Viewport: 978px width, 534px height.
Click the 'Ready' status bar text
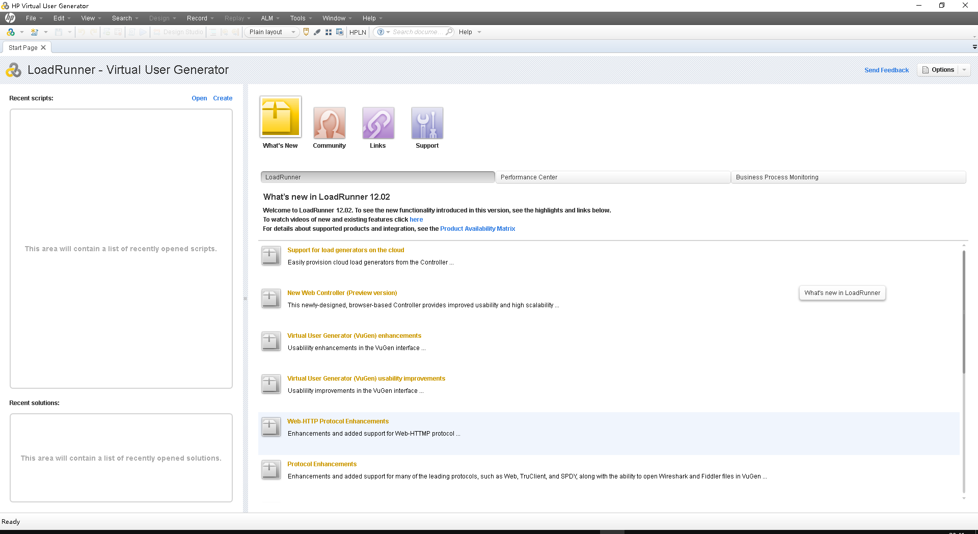[11, 522]
